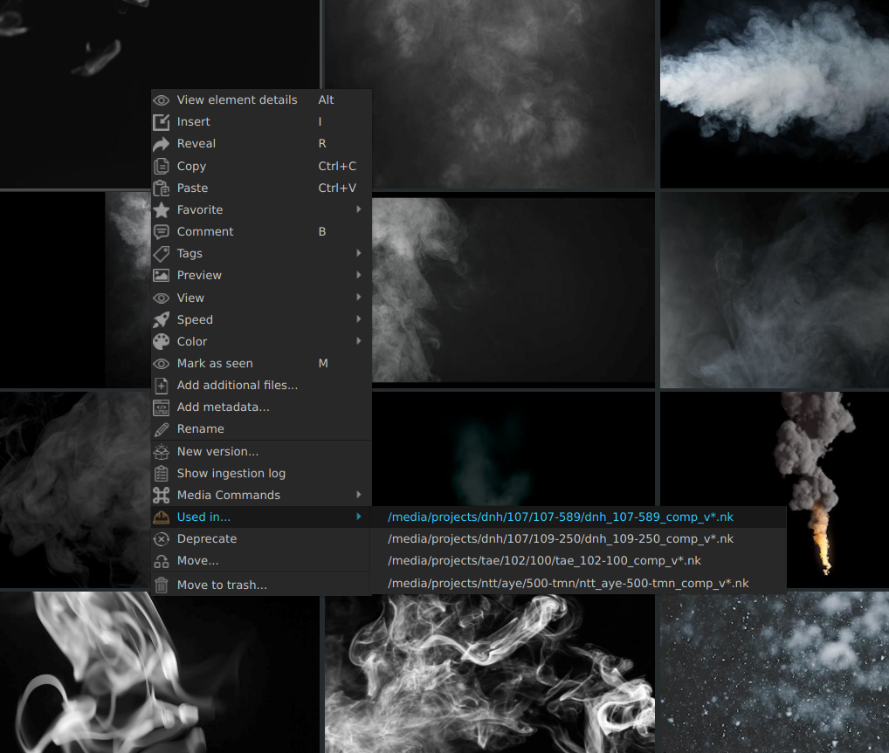Click the View element details eye icon
889x753 pixels.
[162, 100]
